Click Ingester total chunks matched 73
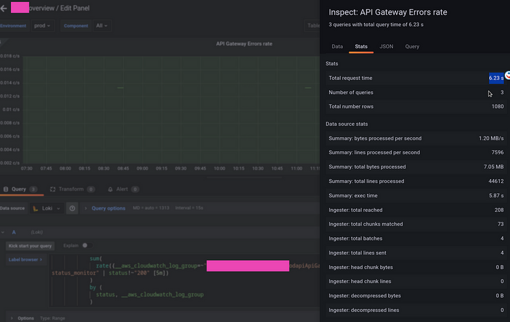 coord(500,224)
